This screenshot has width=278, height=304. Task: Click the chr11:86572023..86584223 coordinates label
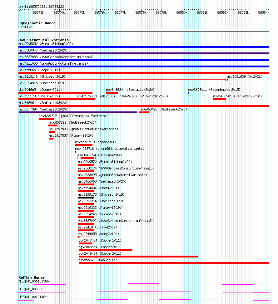(x=41, y=7)
